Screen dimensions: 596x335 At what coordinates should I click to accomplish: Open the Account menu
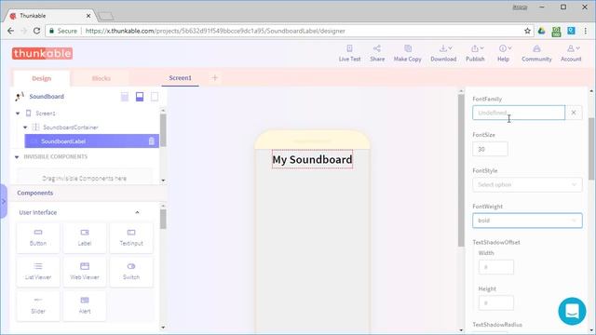pyautogui.click(x=571, y=53)
